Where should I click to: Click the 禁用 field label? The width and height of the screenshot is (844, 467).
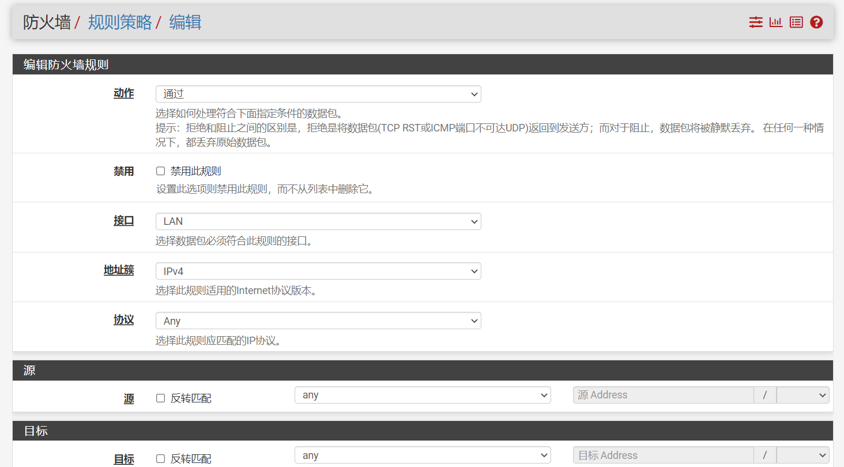click(124, 171)
